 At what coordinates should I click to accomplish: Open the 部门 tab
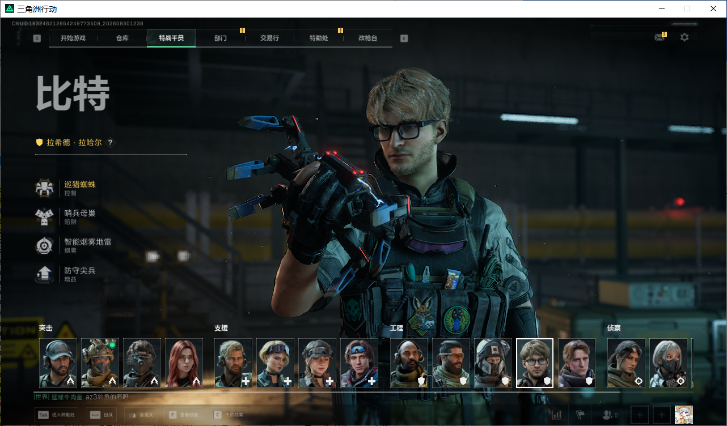pyautogui.click(x=221, y=39)
